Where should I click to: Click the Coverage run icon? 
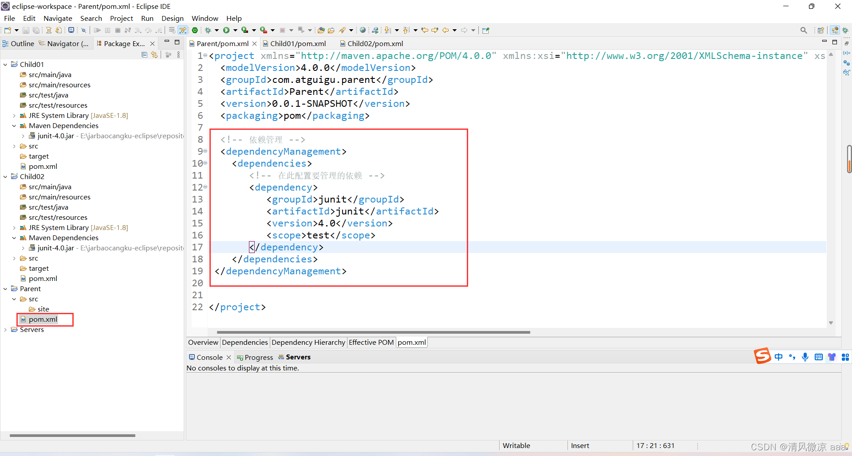245,30
